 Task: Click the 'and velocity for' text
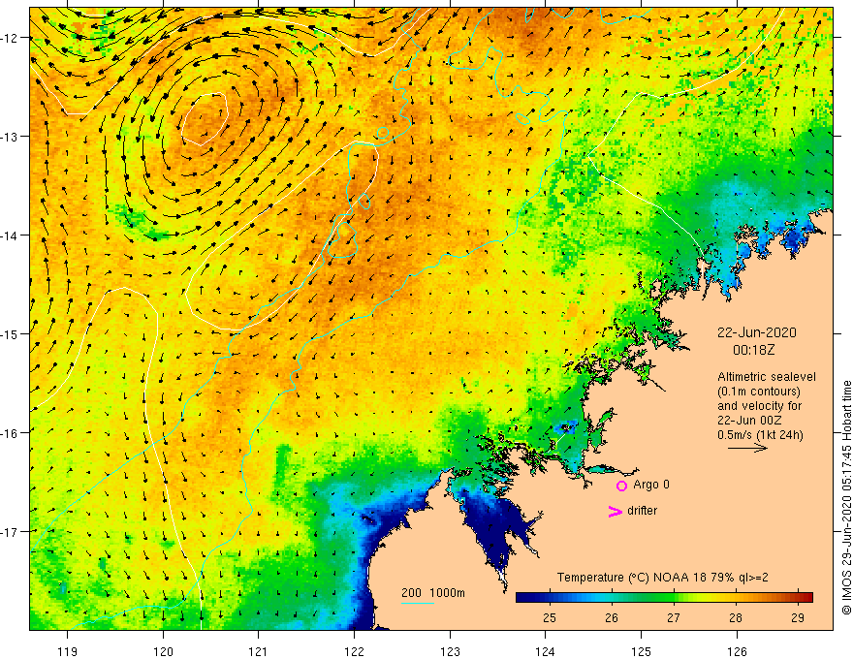759,406
